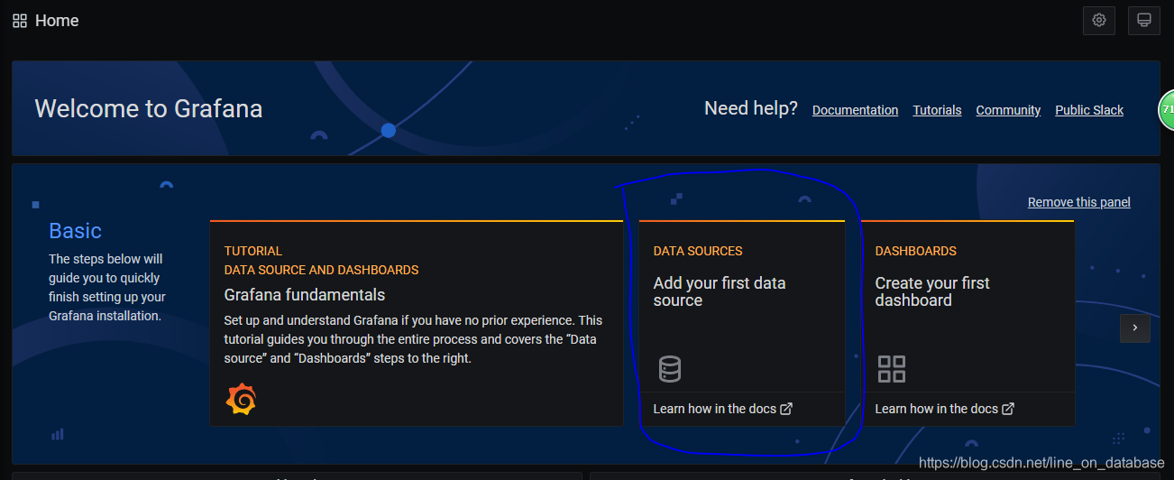
Task: Visit the Community link
Action: pyautogui.click(x=1008, y=110)
